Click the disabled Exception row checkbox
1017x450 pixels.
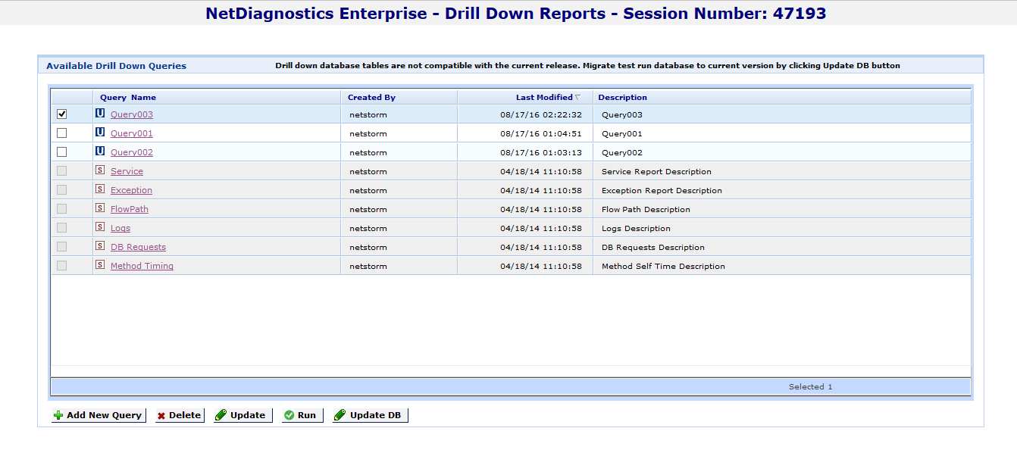coord(62,189)
